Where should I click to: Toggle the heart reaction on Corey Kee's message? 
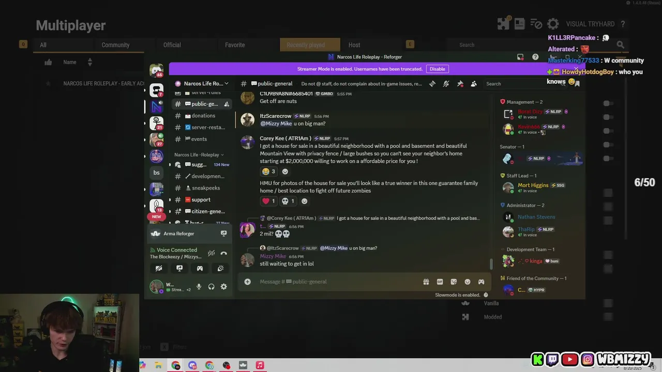click(x=268, y=201)
